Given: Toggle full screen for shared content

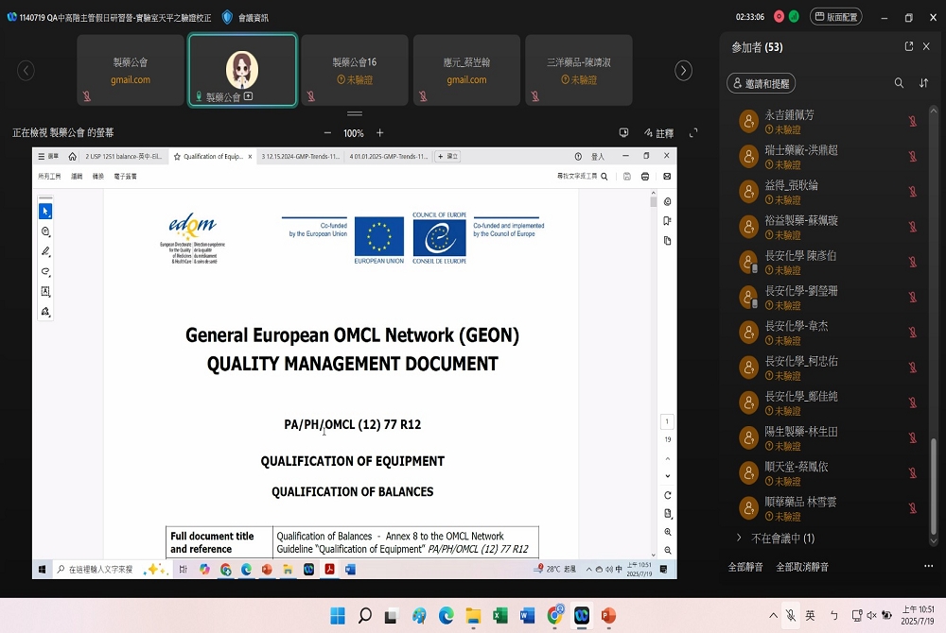Looking at the screenshot, I should tap(693, 133).
